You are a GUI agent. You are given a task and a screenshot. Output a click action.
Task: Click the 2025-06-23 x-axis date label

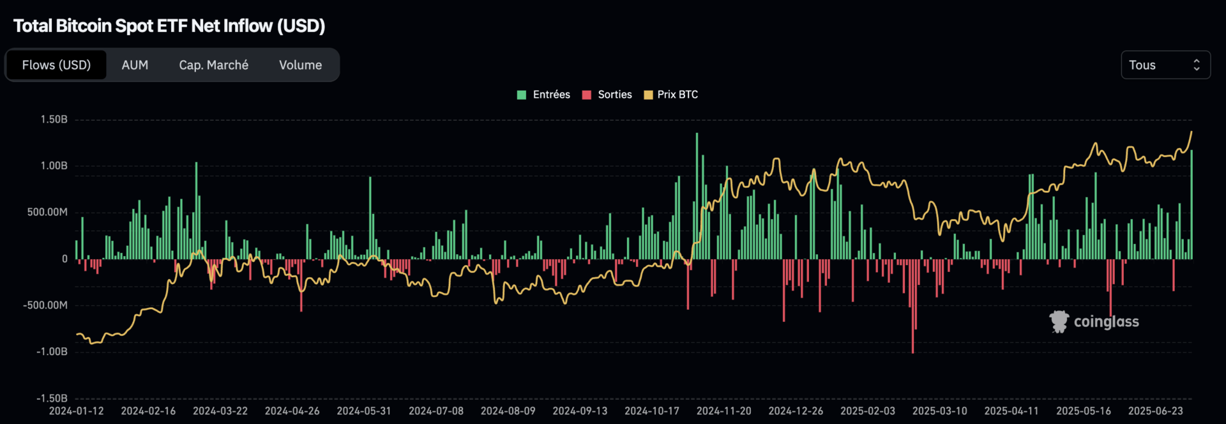pyautogui.click(x=1155, y=411)
